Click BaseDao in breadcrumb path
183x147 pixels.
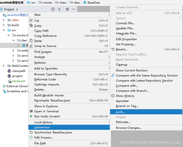pyautogui.click(x=94, y=3)
